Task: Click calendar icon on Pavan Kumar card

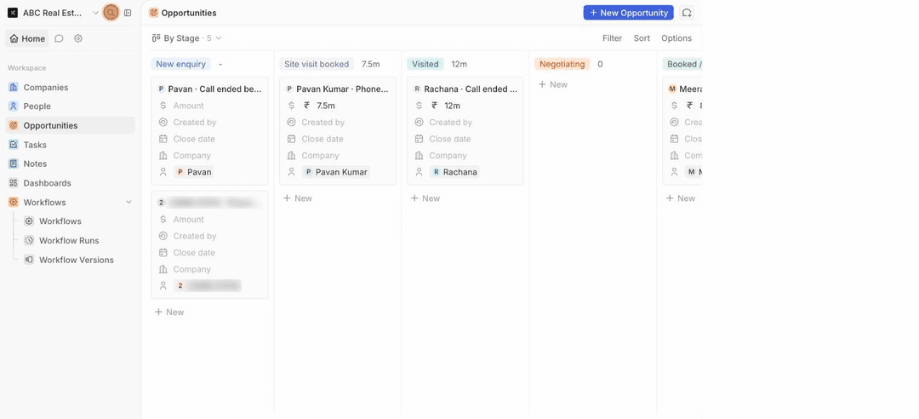Action: point(291,139)
